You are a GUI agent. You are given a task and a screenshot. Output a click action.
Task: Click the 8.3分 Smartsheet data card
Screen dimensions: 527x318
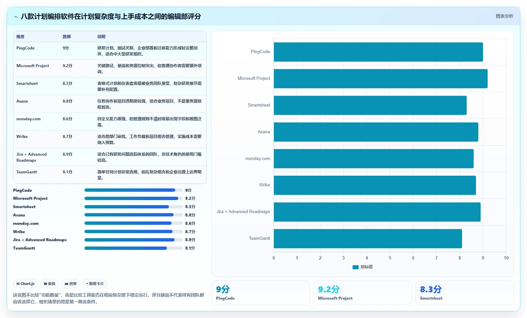point(464,293)
